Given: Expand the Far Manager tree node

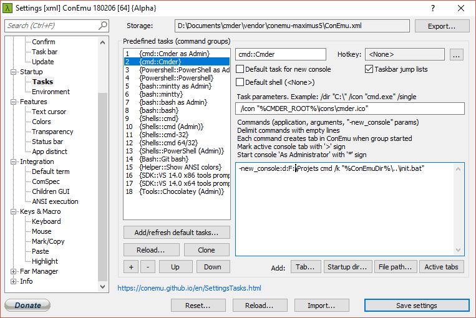Looking at the screenshot, I should coord(13,271).
